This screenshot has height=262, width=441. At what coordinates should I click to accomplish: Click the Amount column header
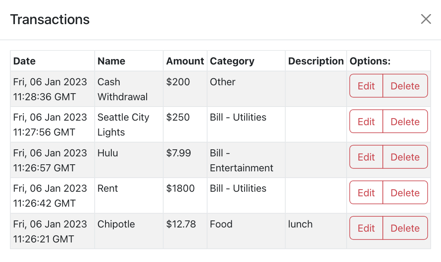click(x=185, y=61)
